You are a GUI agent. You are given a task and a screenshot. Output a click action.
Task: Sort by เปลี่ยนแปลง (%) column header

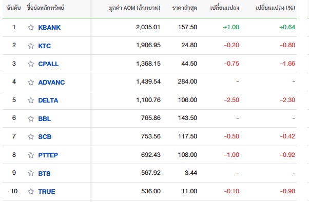pos(275,8)
